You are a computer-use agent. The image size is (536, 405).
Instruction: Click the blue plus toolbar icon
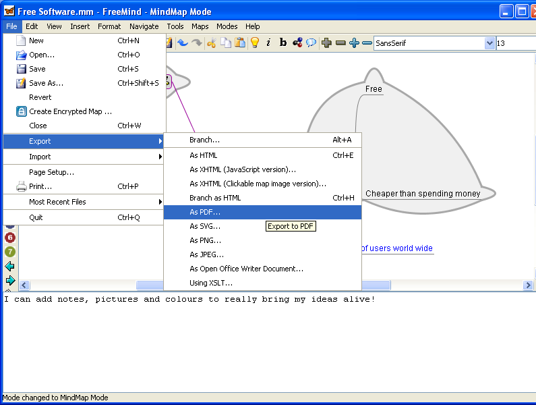pyautogui.click(x=355, y=43)
